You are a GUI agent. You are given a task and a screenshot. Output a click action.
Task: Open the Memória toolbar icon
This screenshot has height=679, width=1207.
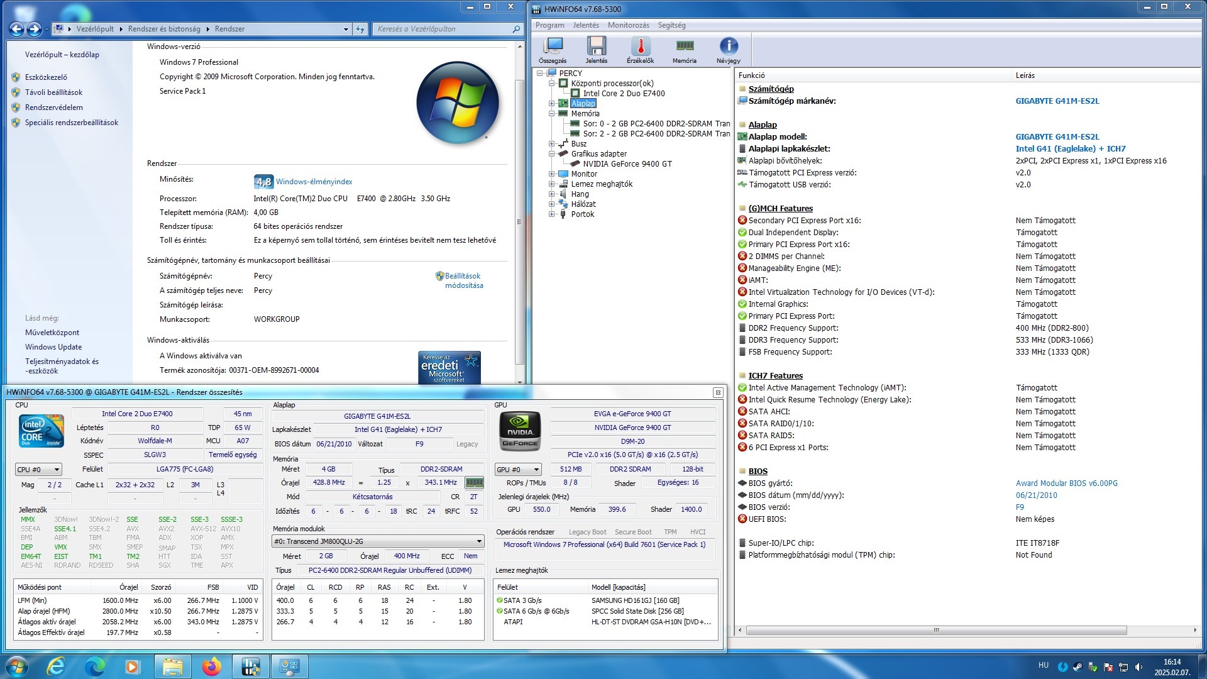pos(684,50)
